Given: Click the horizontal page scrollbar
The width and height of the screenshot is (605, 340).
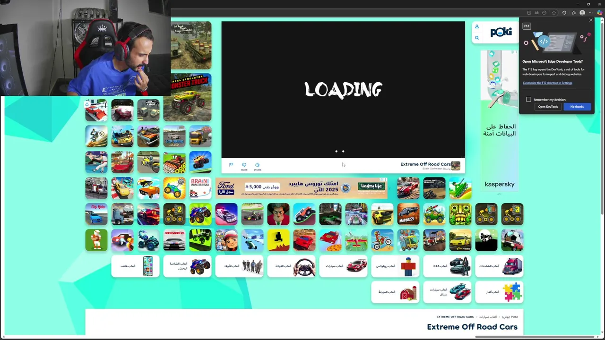Looking at the screenshot, I should (534, 337).
